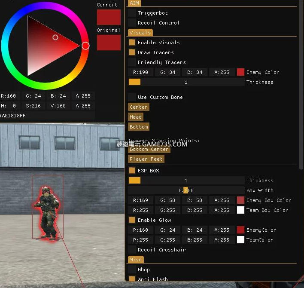Viewport: 304px width, 288px height.
Task: Click the alpha A:255 field beside V:160
Action: (x=83, y=106)
